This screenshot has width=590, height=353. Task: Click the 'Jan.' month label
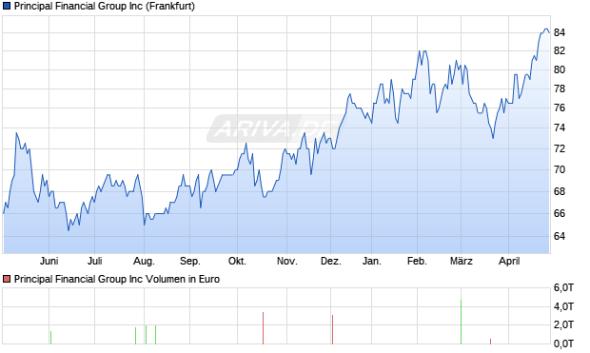point(372,261)
